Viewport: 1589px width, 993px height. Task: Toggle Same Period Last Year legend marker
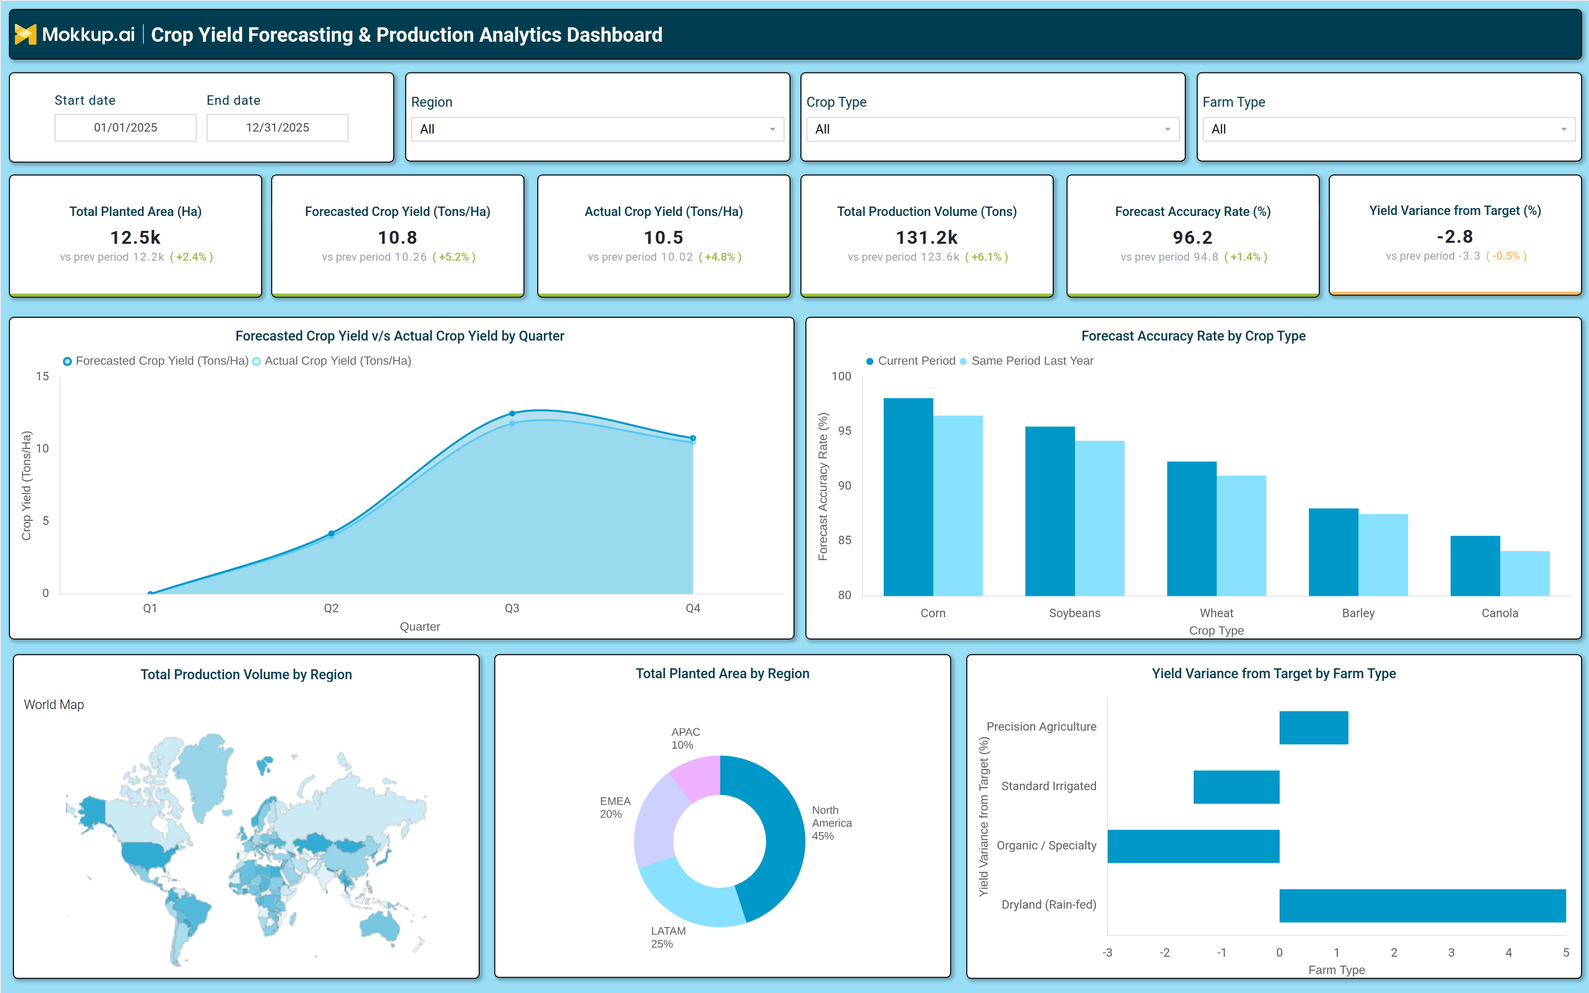[x=963, y=361]
